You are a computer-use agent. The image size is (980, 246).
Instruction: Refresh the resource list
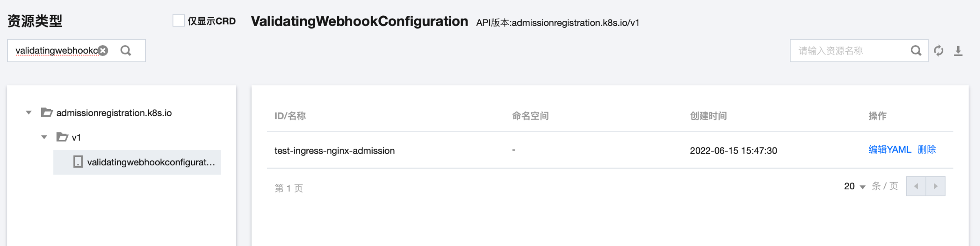[x=938, y=51]
